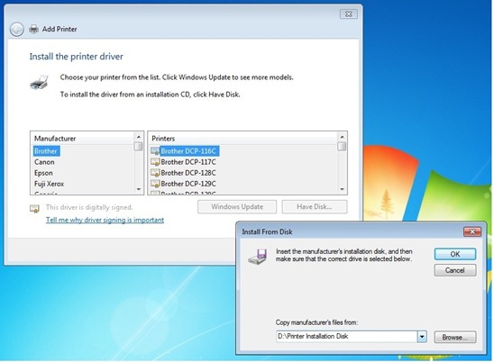Click the Manufacturer list scrollbar thumb
The image size is (494, 362).
[138, 147]
